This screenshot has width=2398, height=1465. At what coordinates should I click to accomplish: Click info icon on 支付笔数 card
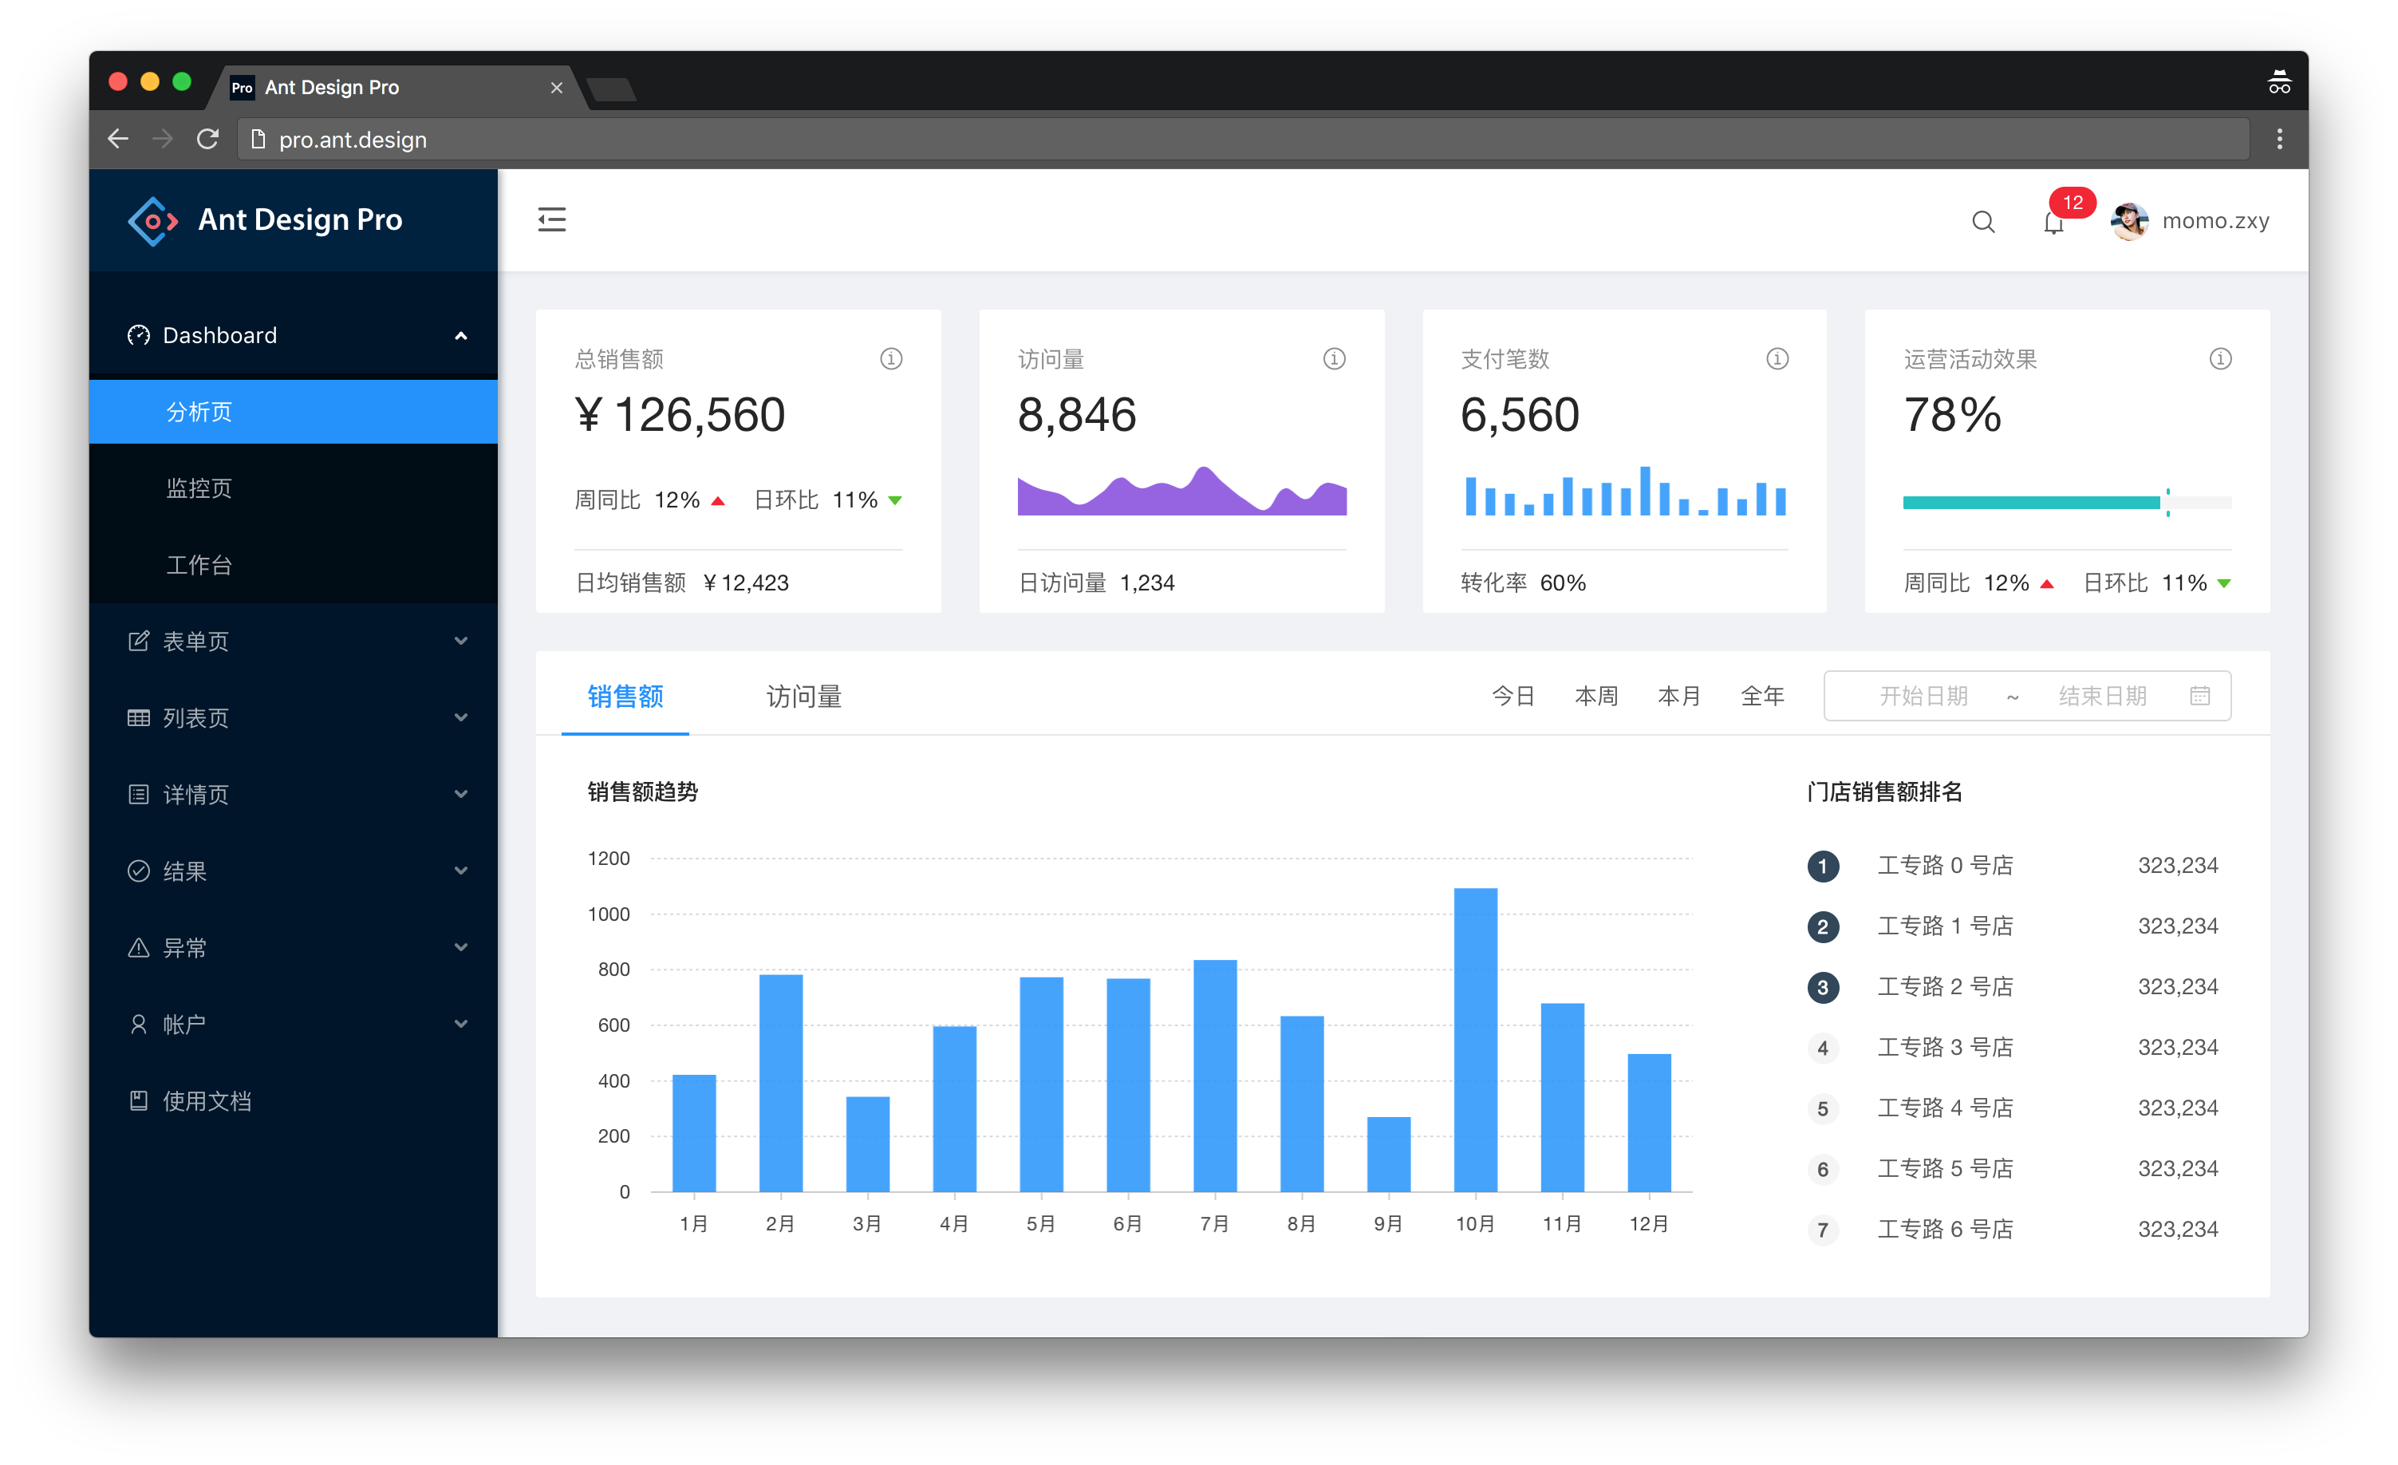[x=1777, y=359]
